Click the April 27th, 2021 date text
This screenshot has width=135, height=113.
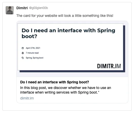[33, 48]
